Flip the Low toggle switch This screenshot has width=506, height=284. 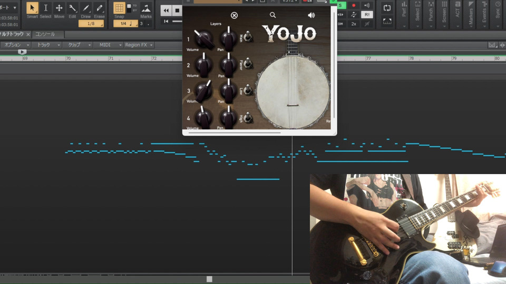[248, 90]
